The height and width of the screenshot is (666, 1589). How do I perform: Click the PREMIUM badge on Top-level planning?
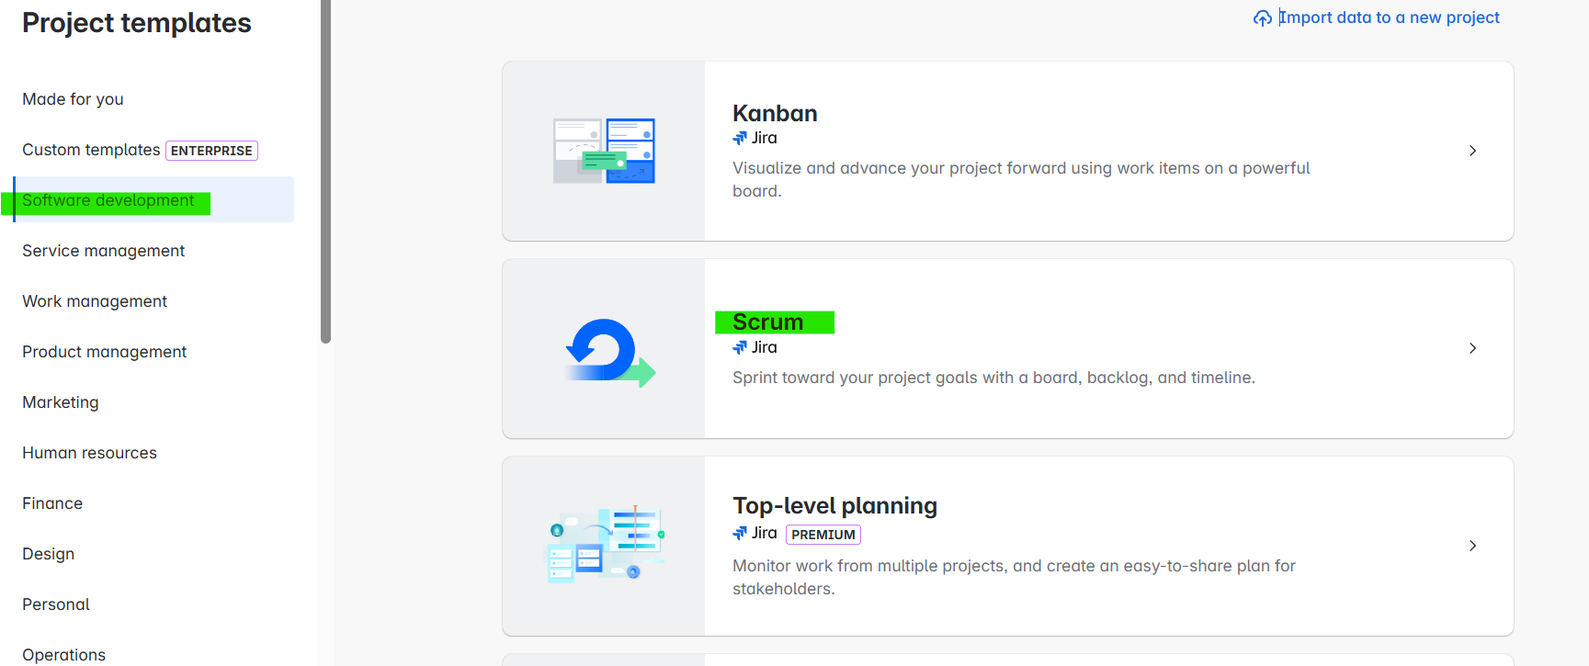tap(823, 535)
